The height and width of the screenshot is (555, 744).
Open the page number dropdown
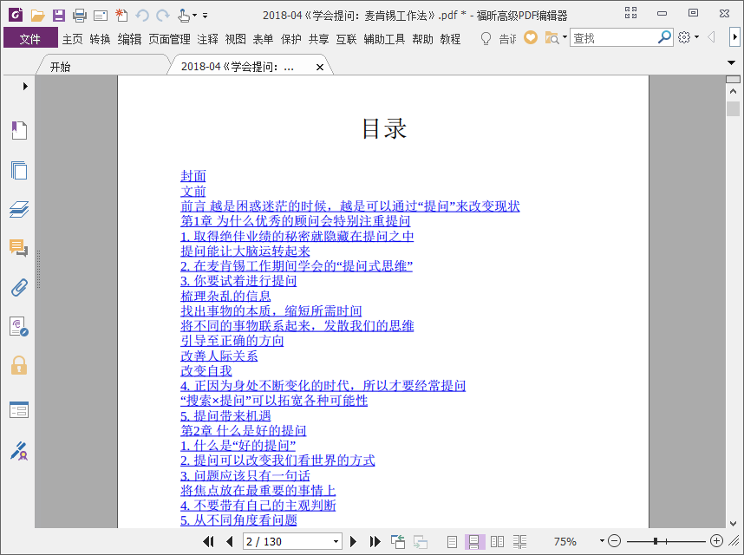[x=336, y=541]
